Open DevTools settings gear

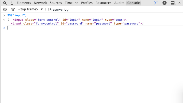165,3
